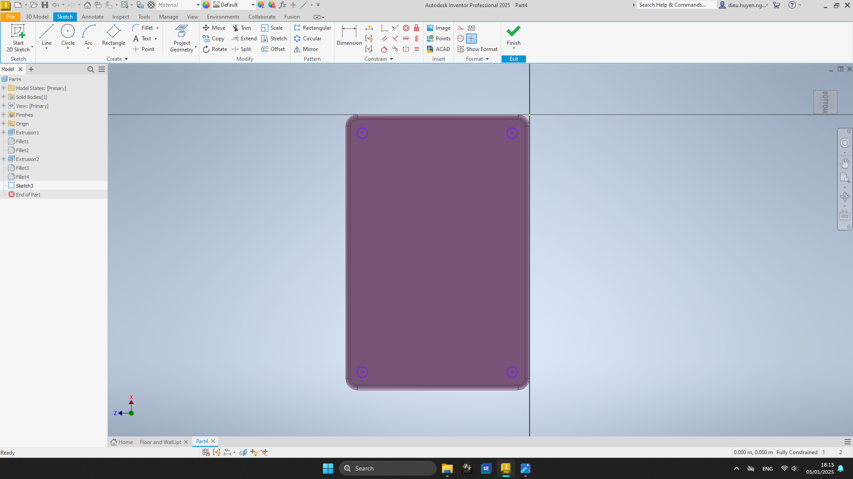
Task: Click the Insert ACAD button
Action: point(438,49)
